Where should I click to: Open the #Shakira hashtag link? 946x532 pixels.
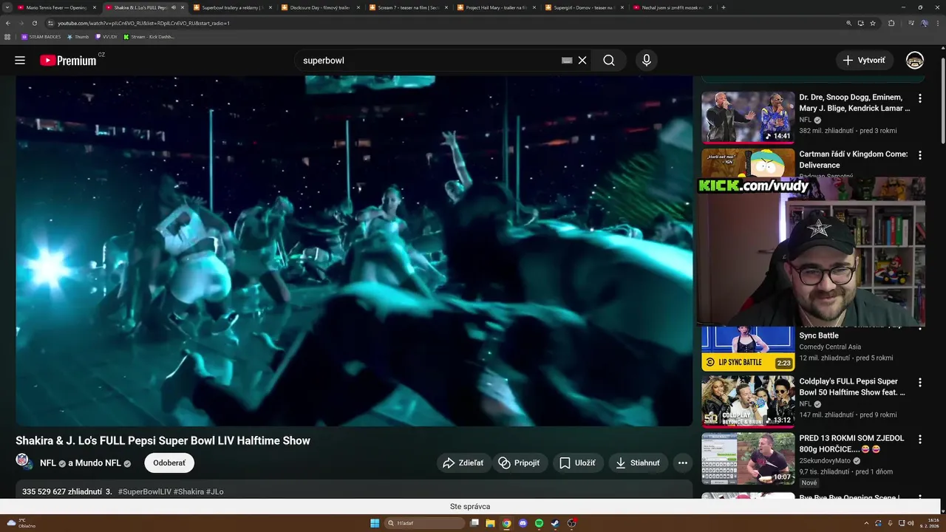188,491
